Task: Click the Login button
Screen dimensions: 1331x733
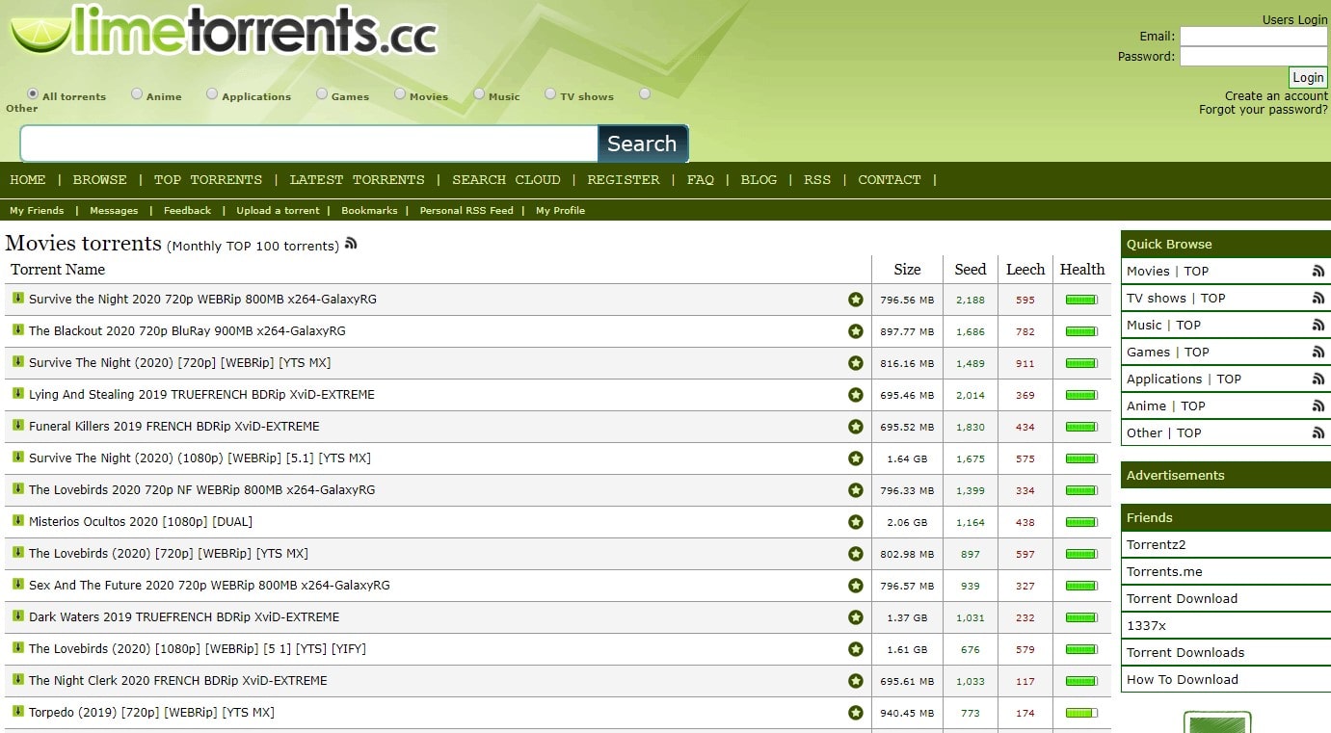Action: [1308, 78]
